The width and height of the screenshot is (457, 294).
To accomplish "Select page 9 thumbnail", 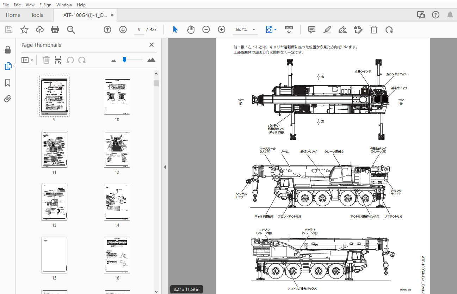I will coord(54,96).
